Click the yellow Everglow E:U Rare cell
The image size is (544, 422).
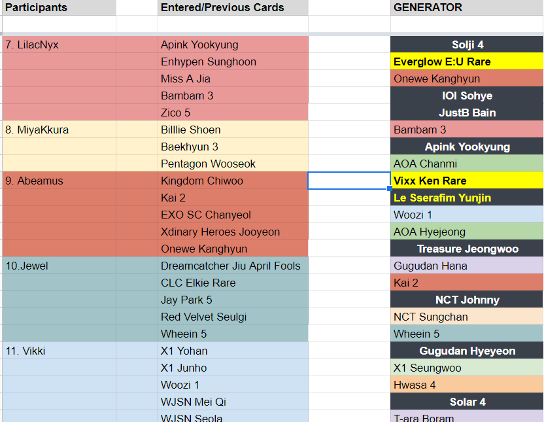[467, 62]
